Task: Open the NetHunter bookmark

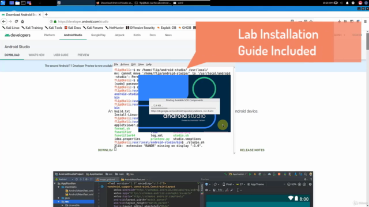Action: [114, 28]
